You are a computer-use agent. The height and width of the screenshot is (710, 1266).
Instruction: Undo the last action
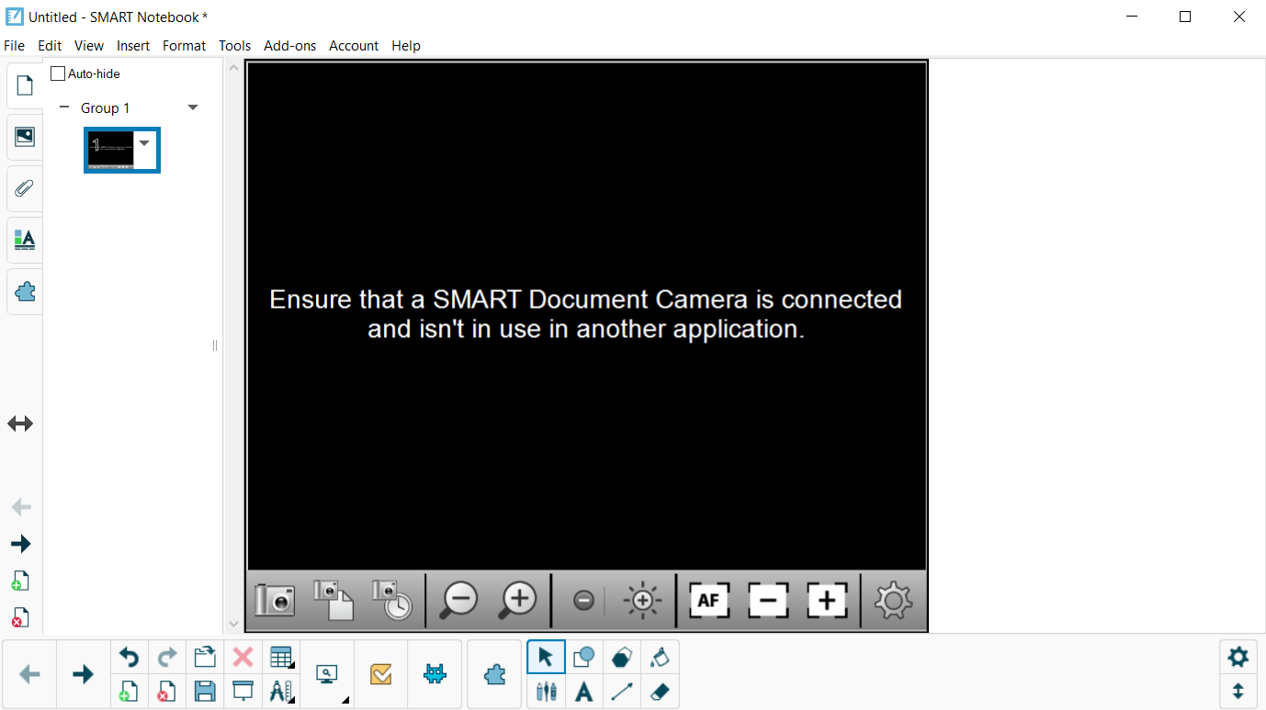[129, 657]
